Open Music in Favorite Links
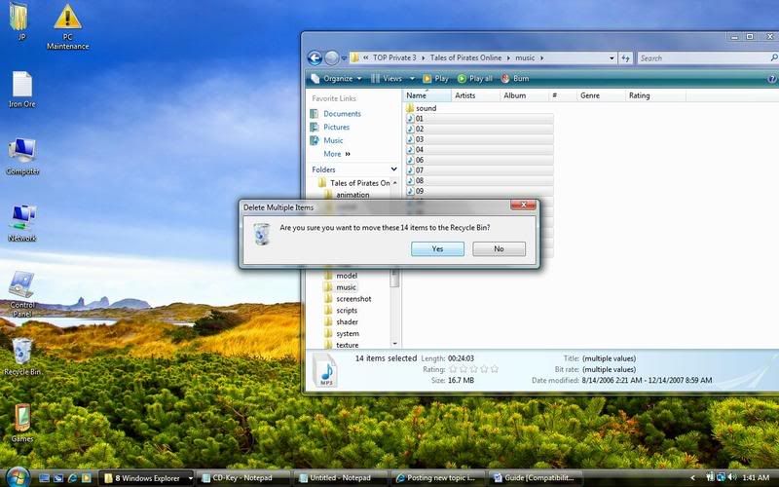 tap(333, 140)
